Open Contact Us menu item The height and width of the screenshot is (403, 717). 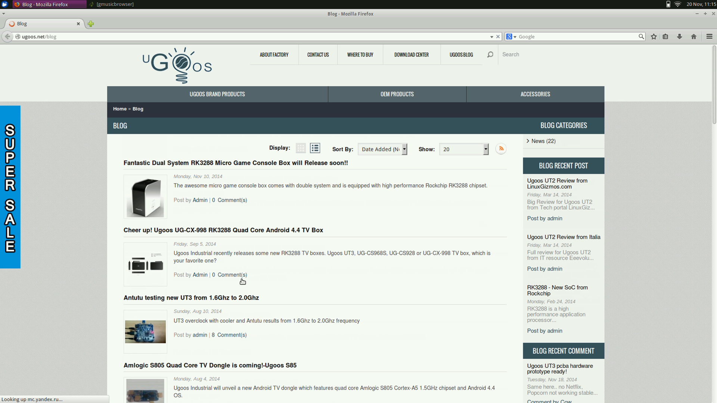pos(318,54)
